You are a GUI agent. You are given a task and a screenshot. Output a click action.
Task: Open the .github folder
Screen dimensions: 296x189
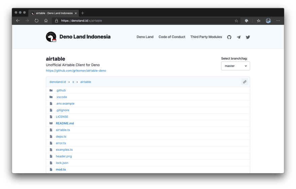[61, 90]
